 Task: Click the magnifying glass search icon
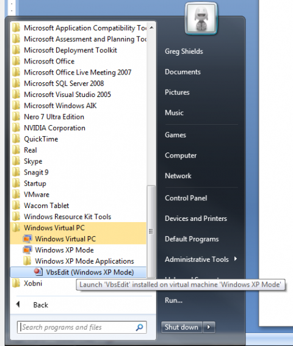(x=139, y=328)
